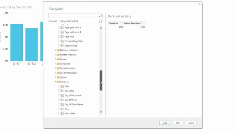Tick the Second Page checkbox

(59, 45)
